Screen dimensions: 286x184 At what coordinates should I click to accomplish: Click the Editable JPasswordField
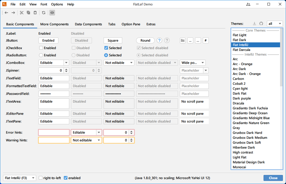click(54, 94)
